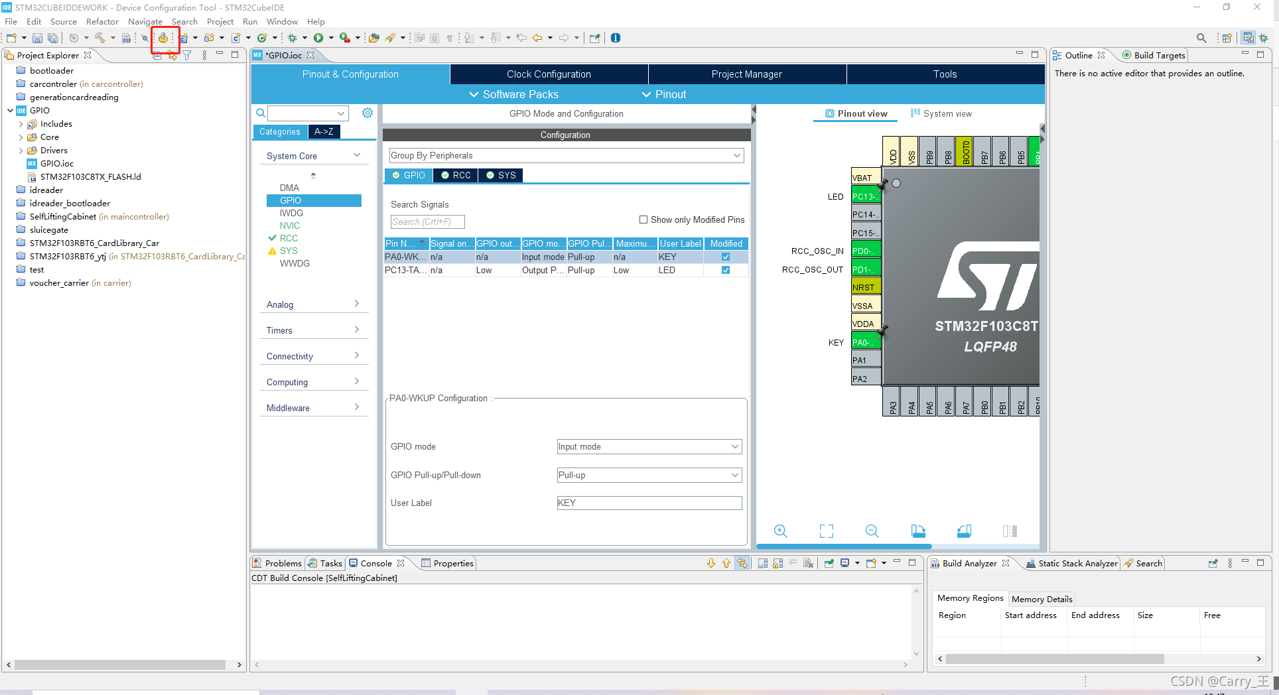Expand the Timers category

point(313,330)
